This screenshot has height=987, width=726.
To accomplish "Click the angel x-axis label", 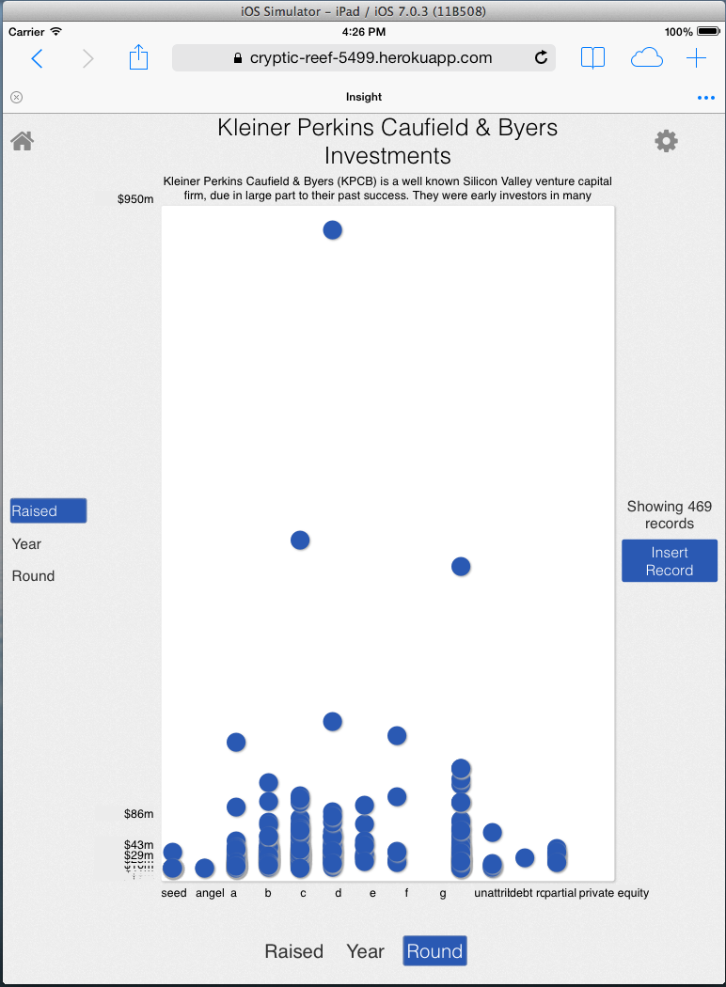I will click(x=210, y=893).
